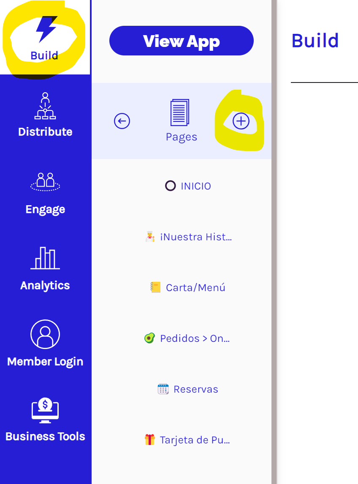Click the gray vertical scrollbar

tap(274, 242)
